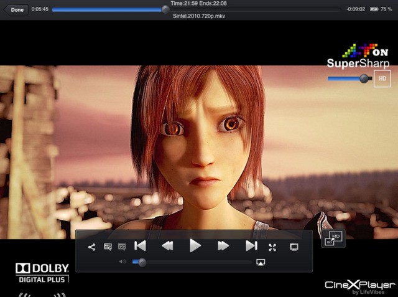Image resolution: width=398 pixels, height=297 pixels.
Task: Click remaining time -0:09:02
Action: [356, 9]
